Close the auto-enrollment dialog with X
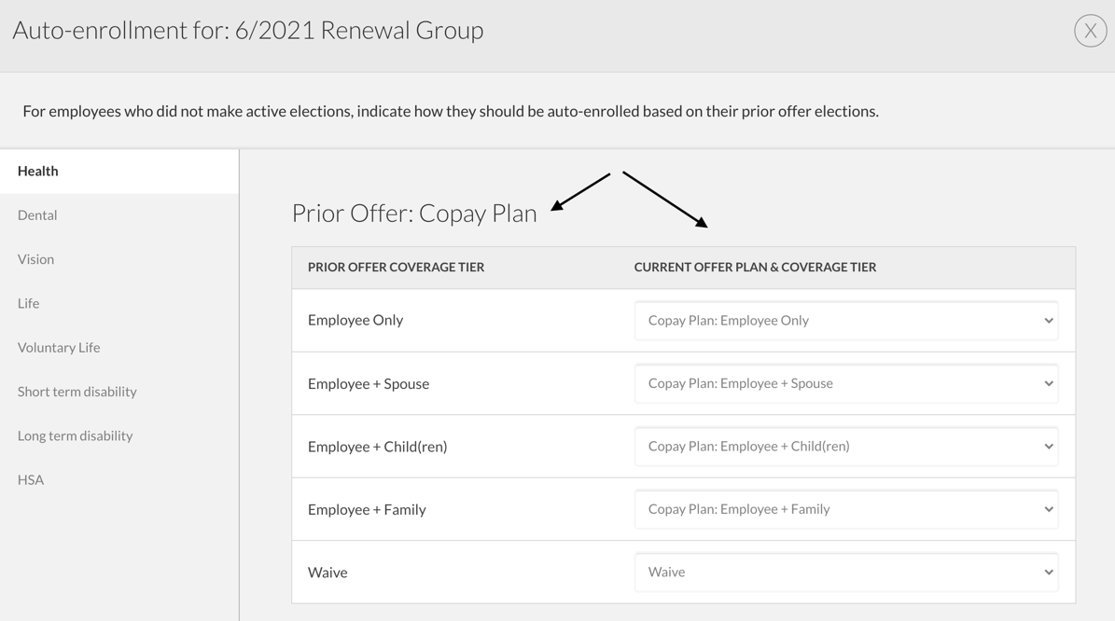Image resolution: width=1115 pixels, height=621 pixels. click(1090, 31)
